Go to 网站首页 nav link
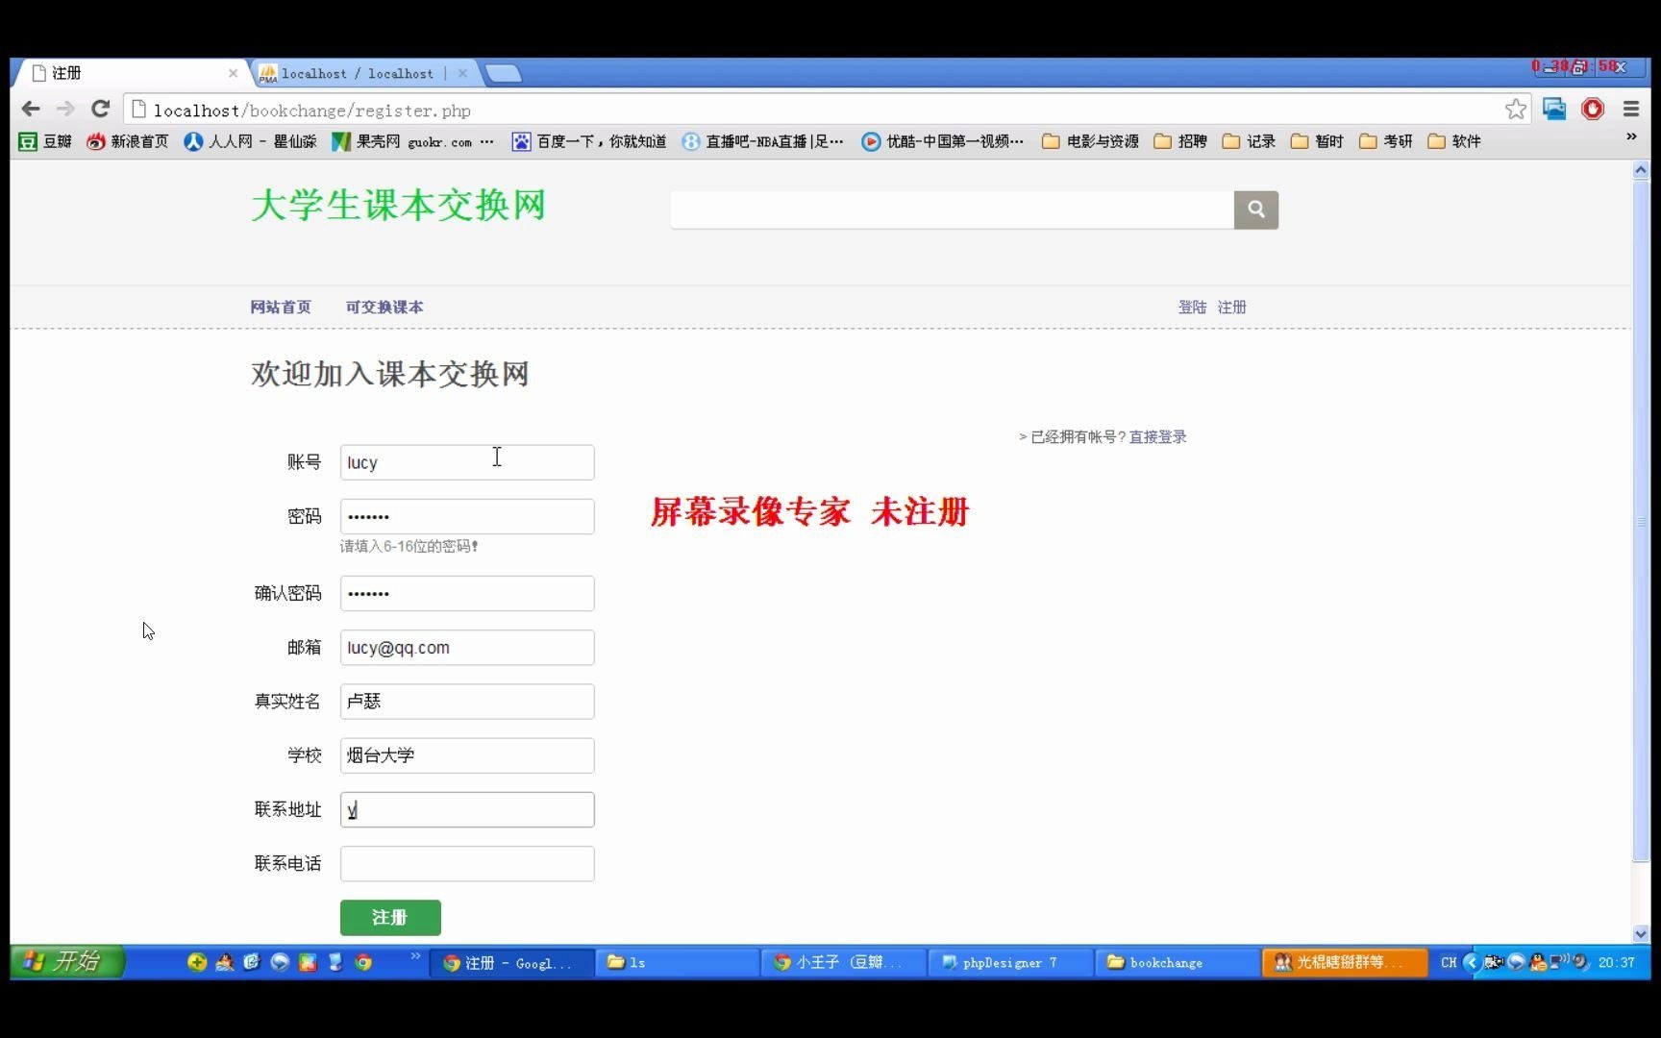The height and width of the screenshot is (1038, 1661). [281, 308]
